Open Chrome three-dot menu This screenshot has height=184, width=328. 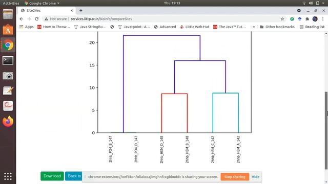tap(323, 19)
